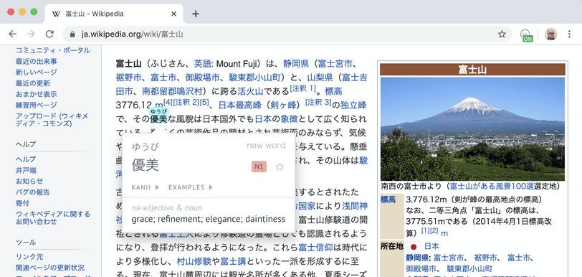Image resolution: width=582 pixels, height=277 pixels.
Task: Open the 注釈 1 footnote
Action: point(303,88)
